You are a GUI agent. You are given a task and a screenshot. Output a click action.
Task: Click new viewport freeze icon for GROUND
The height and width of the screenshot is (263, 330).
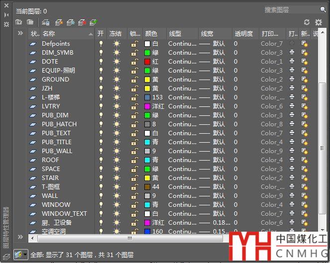(304, 80)
